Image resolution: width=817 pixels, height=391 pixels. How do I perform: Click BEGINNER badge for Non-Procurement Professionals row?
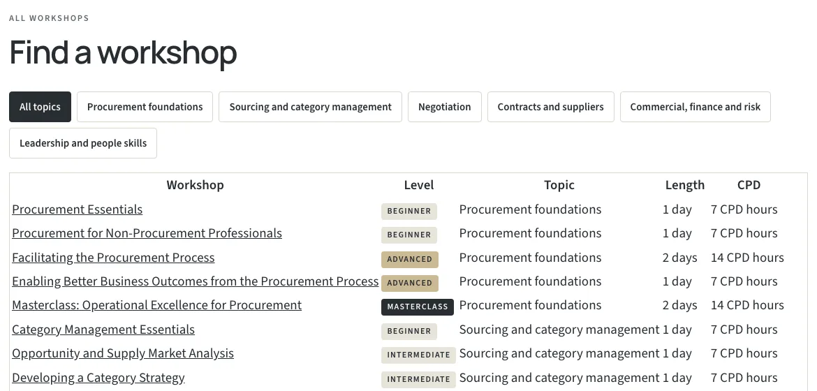(409, 235)
